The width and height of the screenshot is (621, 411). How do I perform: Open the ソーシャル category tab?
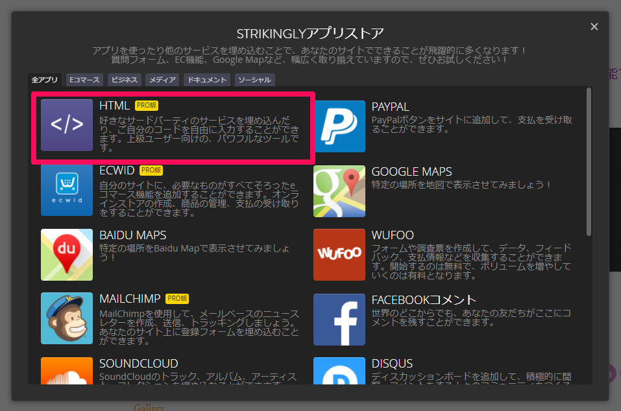pos(254,80)
